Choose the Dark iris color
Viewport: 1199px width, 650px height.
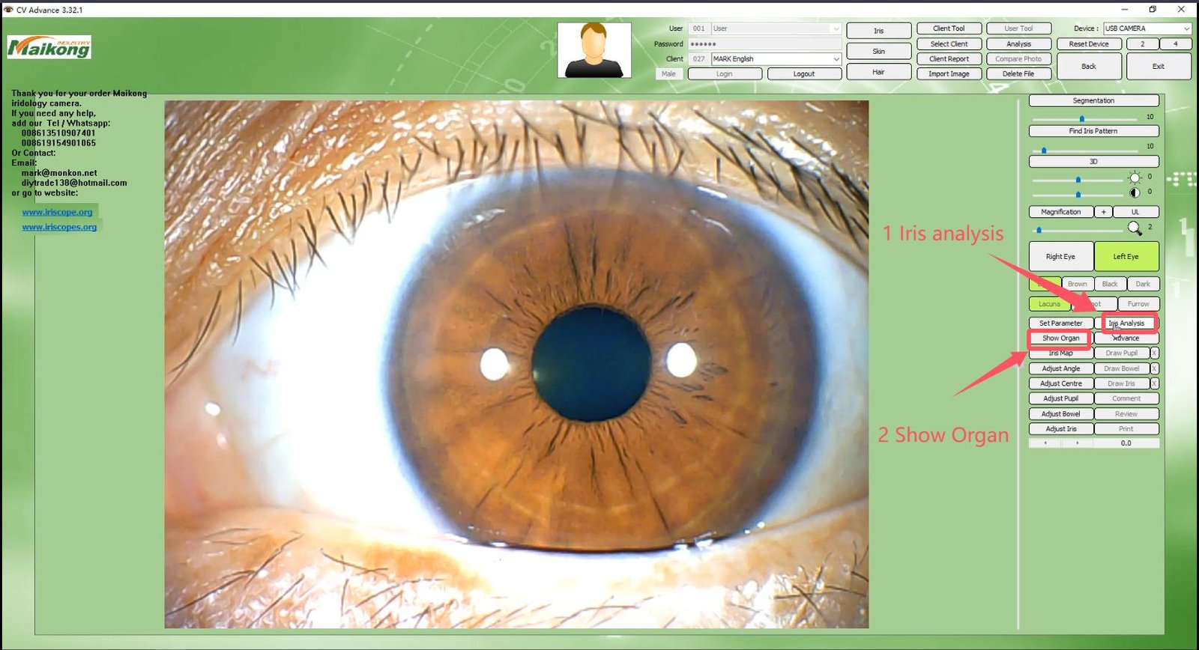pos(1143,284)
